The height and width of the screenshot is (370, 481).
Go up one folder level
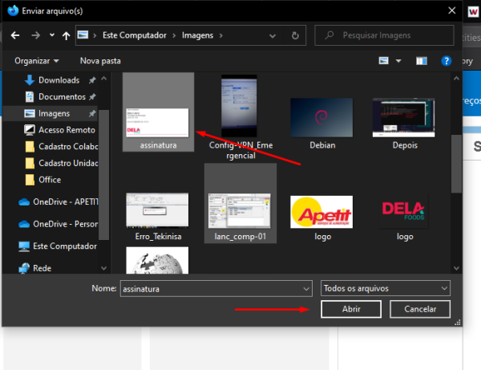coord(66,36)
